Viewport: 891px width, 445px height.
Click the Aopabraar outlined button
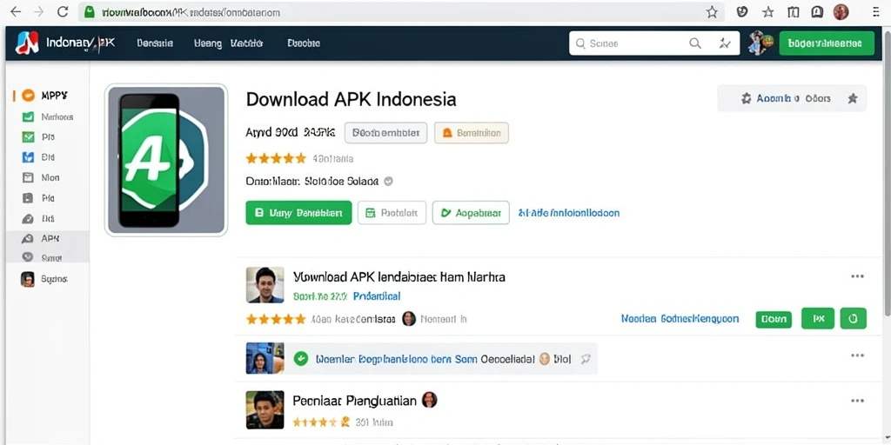click(x=471, y=213)
